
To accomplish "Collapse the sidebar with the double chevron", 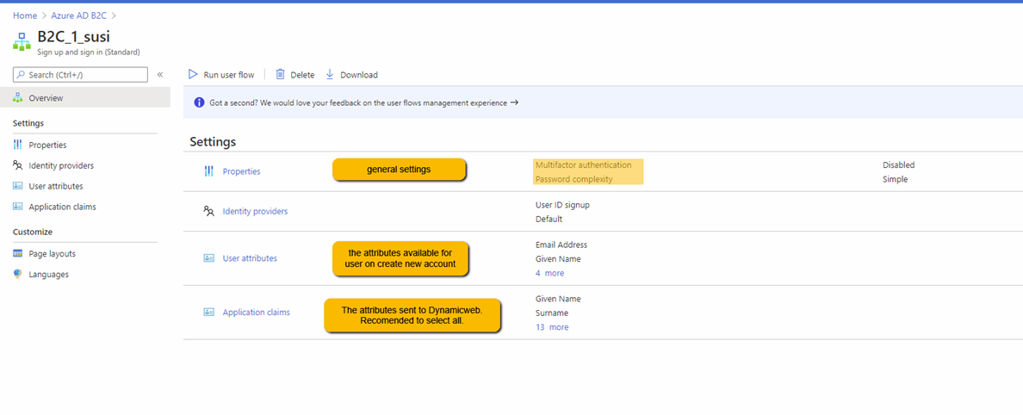I will click(x=160, y=75).
